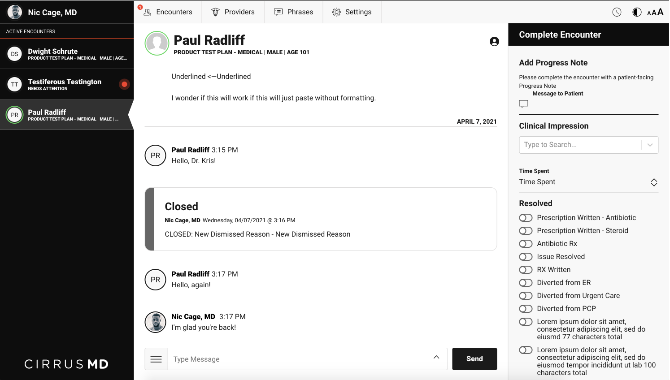670x380 pixels.
Task: Open the Providers tab
Action: point(233,12)
